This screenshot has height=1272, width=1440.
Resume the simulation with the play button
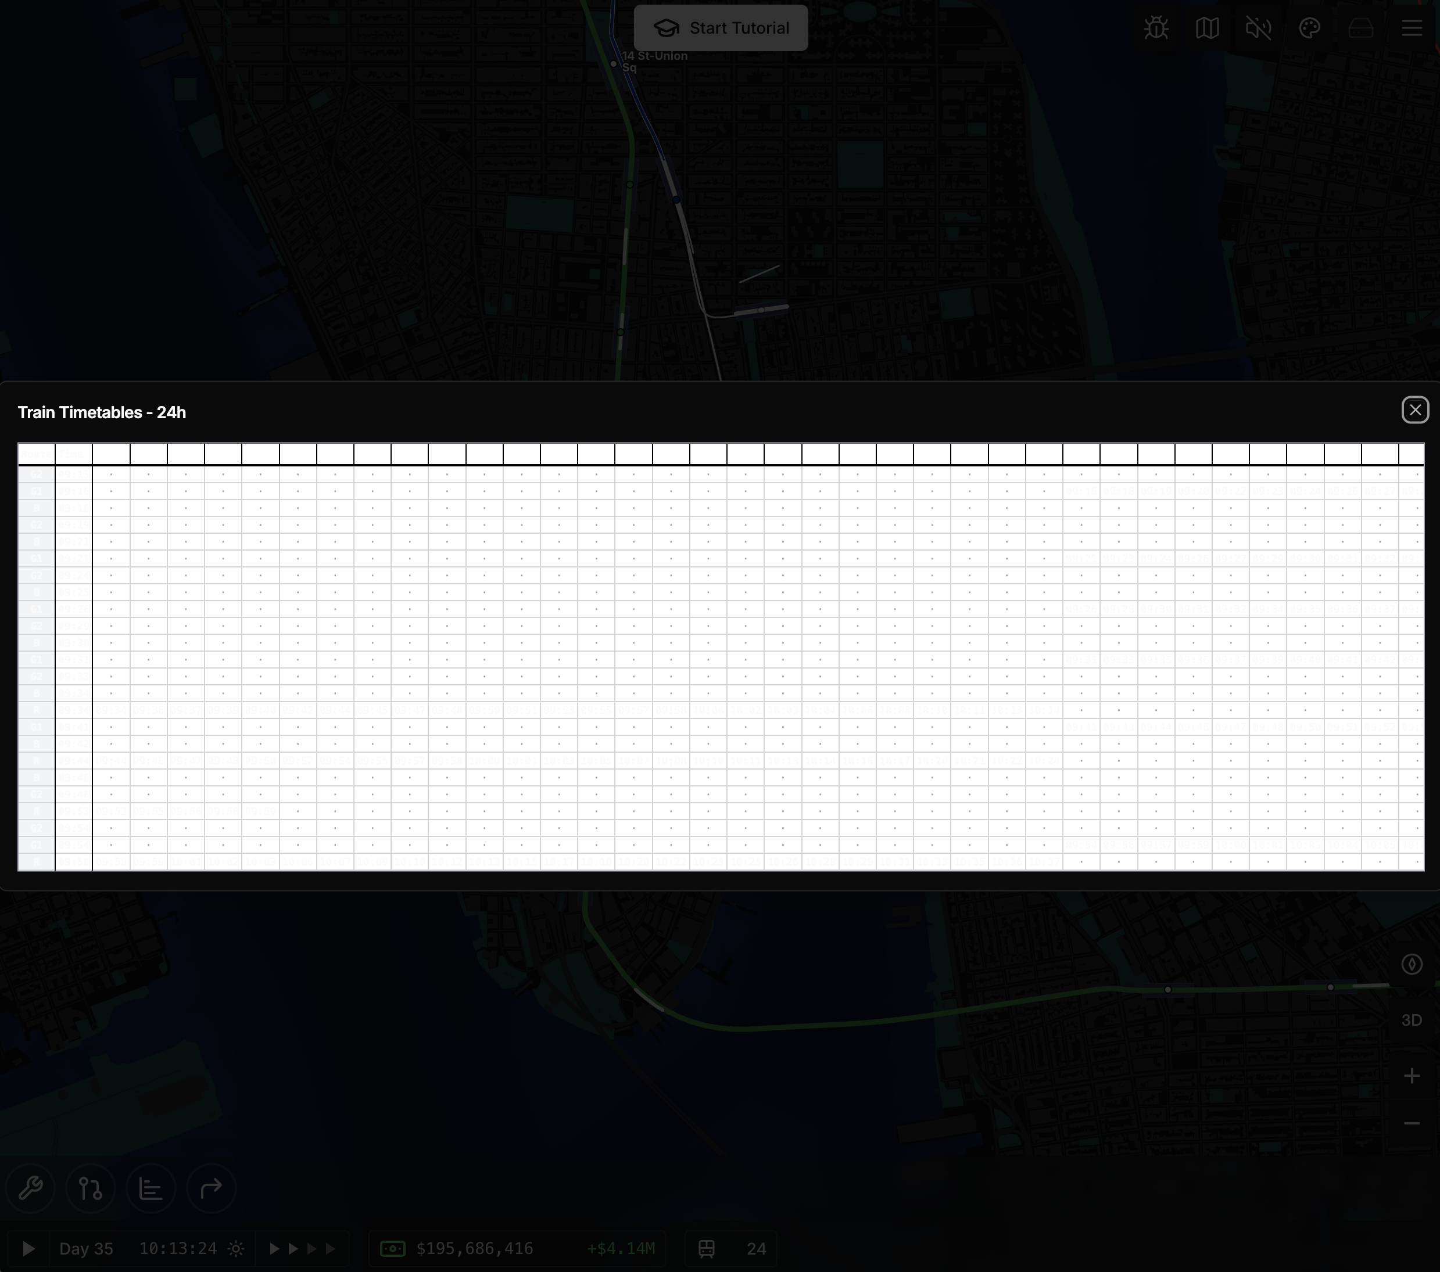tap(28, 1248)
